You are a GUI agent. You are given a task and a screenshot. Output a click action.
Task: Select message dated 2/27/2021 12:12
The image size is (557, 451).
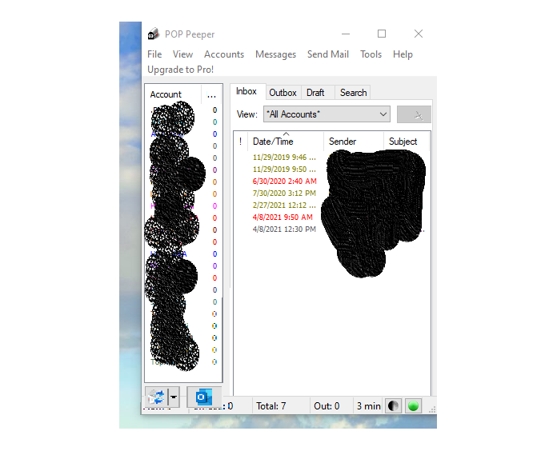(x=284, y=206)
